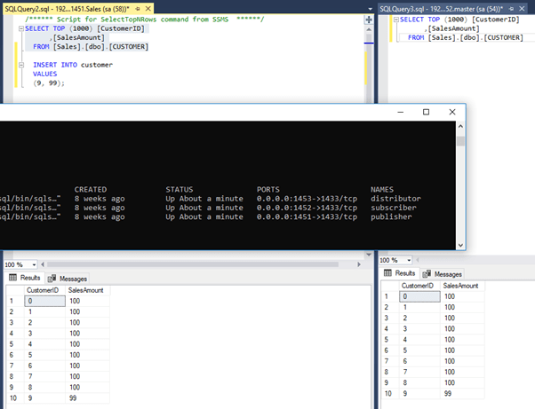Image resolution: width=535 pixels, height=409 pixels.
Task: Select the CustomerID cell containing 0 in left grid
Action: tap(44, 302)
